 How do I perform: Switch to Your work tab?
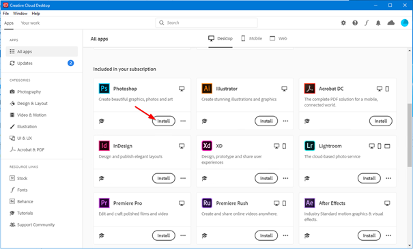[30, 23]
